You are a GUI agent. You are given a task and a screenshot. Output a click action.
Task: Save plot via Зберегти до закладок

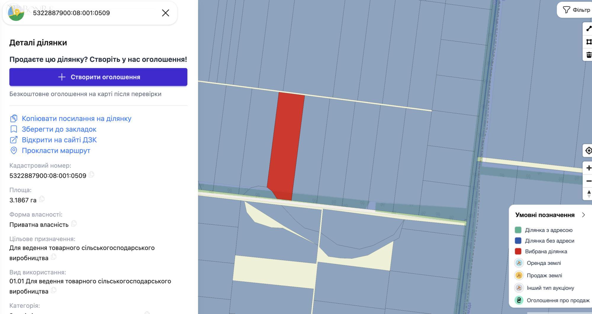pos(59,129)
